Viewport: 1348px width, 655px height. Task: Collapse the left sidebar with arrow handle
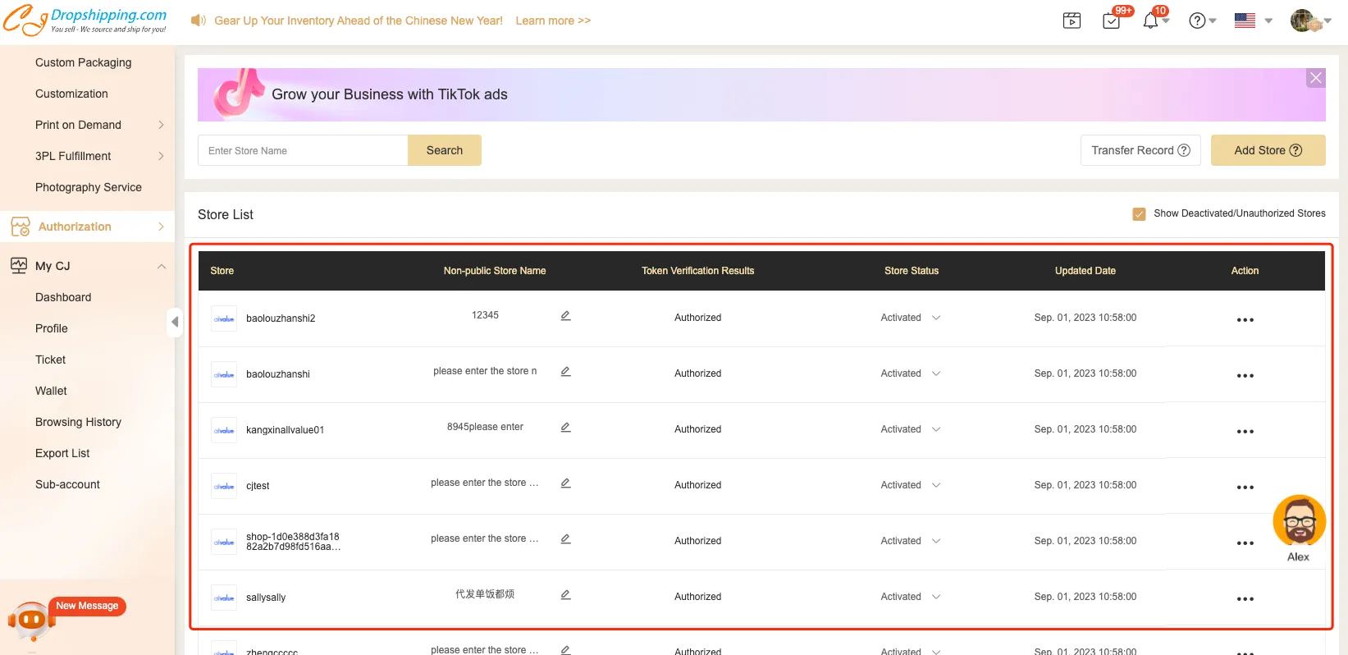(x=174, y=322)
